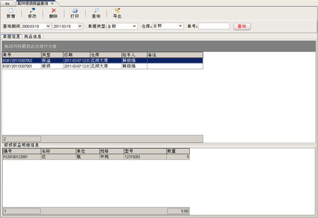Image resolution: width=318 pixels, height=218 pixels.
Task: Close the 配件报损报溢查询 tab
Action: point(52,3)
